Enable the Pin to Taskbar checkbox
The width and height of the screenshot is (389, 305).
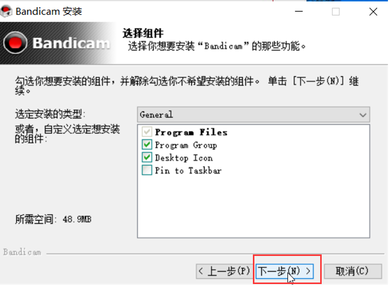pyautogui.click(x=147, y=170)
